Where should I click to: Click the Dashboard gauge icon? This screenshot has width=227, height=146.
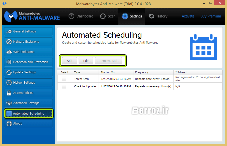[71, 16]
